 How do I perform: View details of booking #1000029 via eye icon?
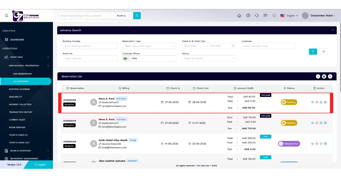[312, 123]
